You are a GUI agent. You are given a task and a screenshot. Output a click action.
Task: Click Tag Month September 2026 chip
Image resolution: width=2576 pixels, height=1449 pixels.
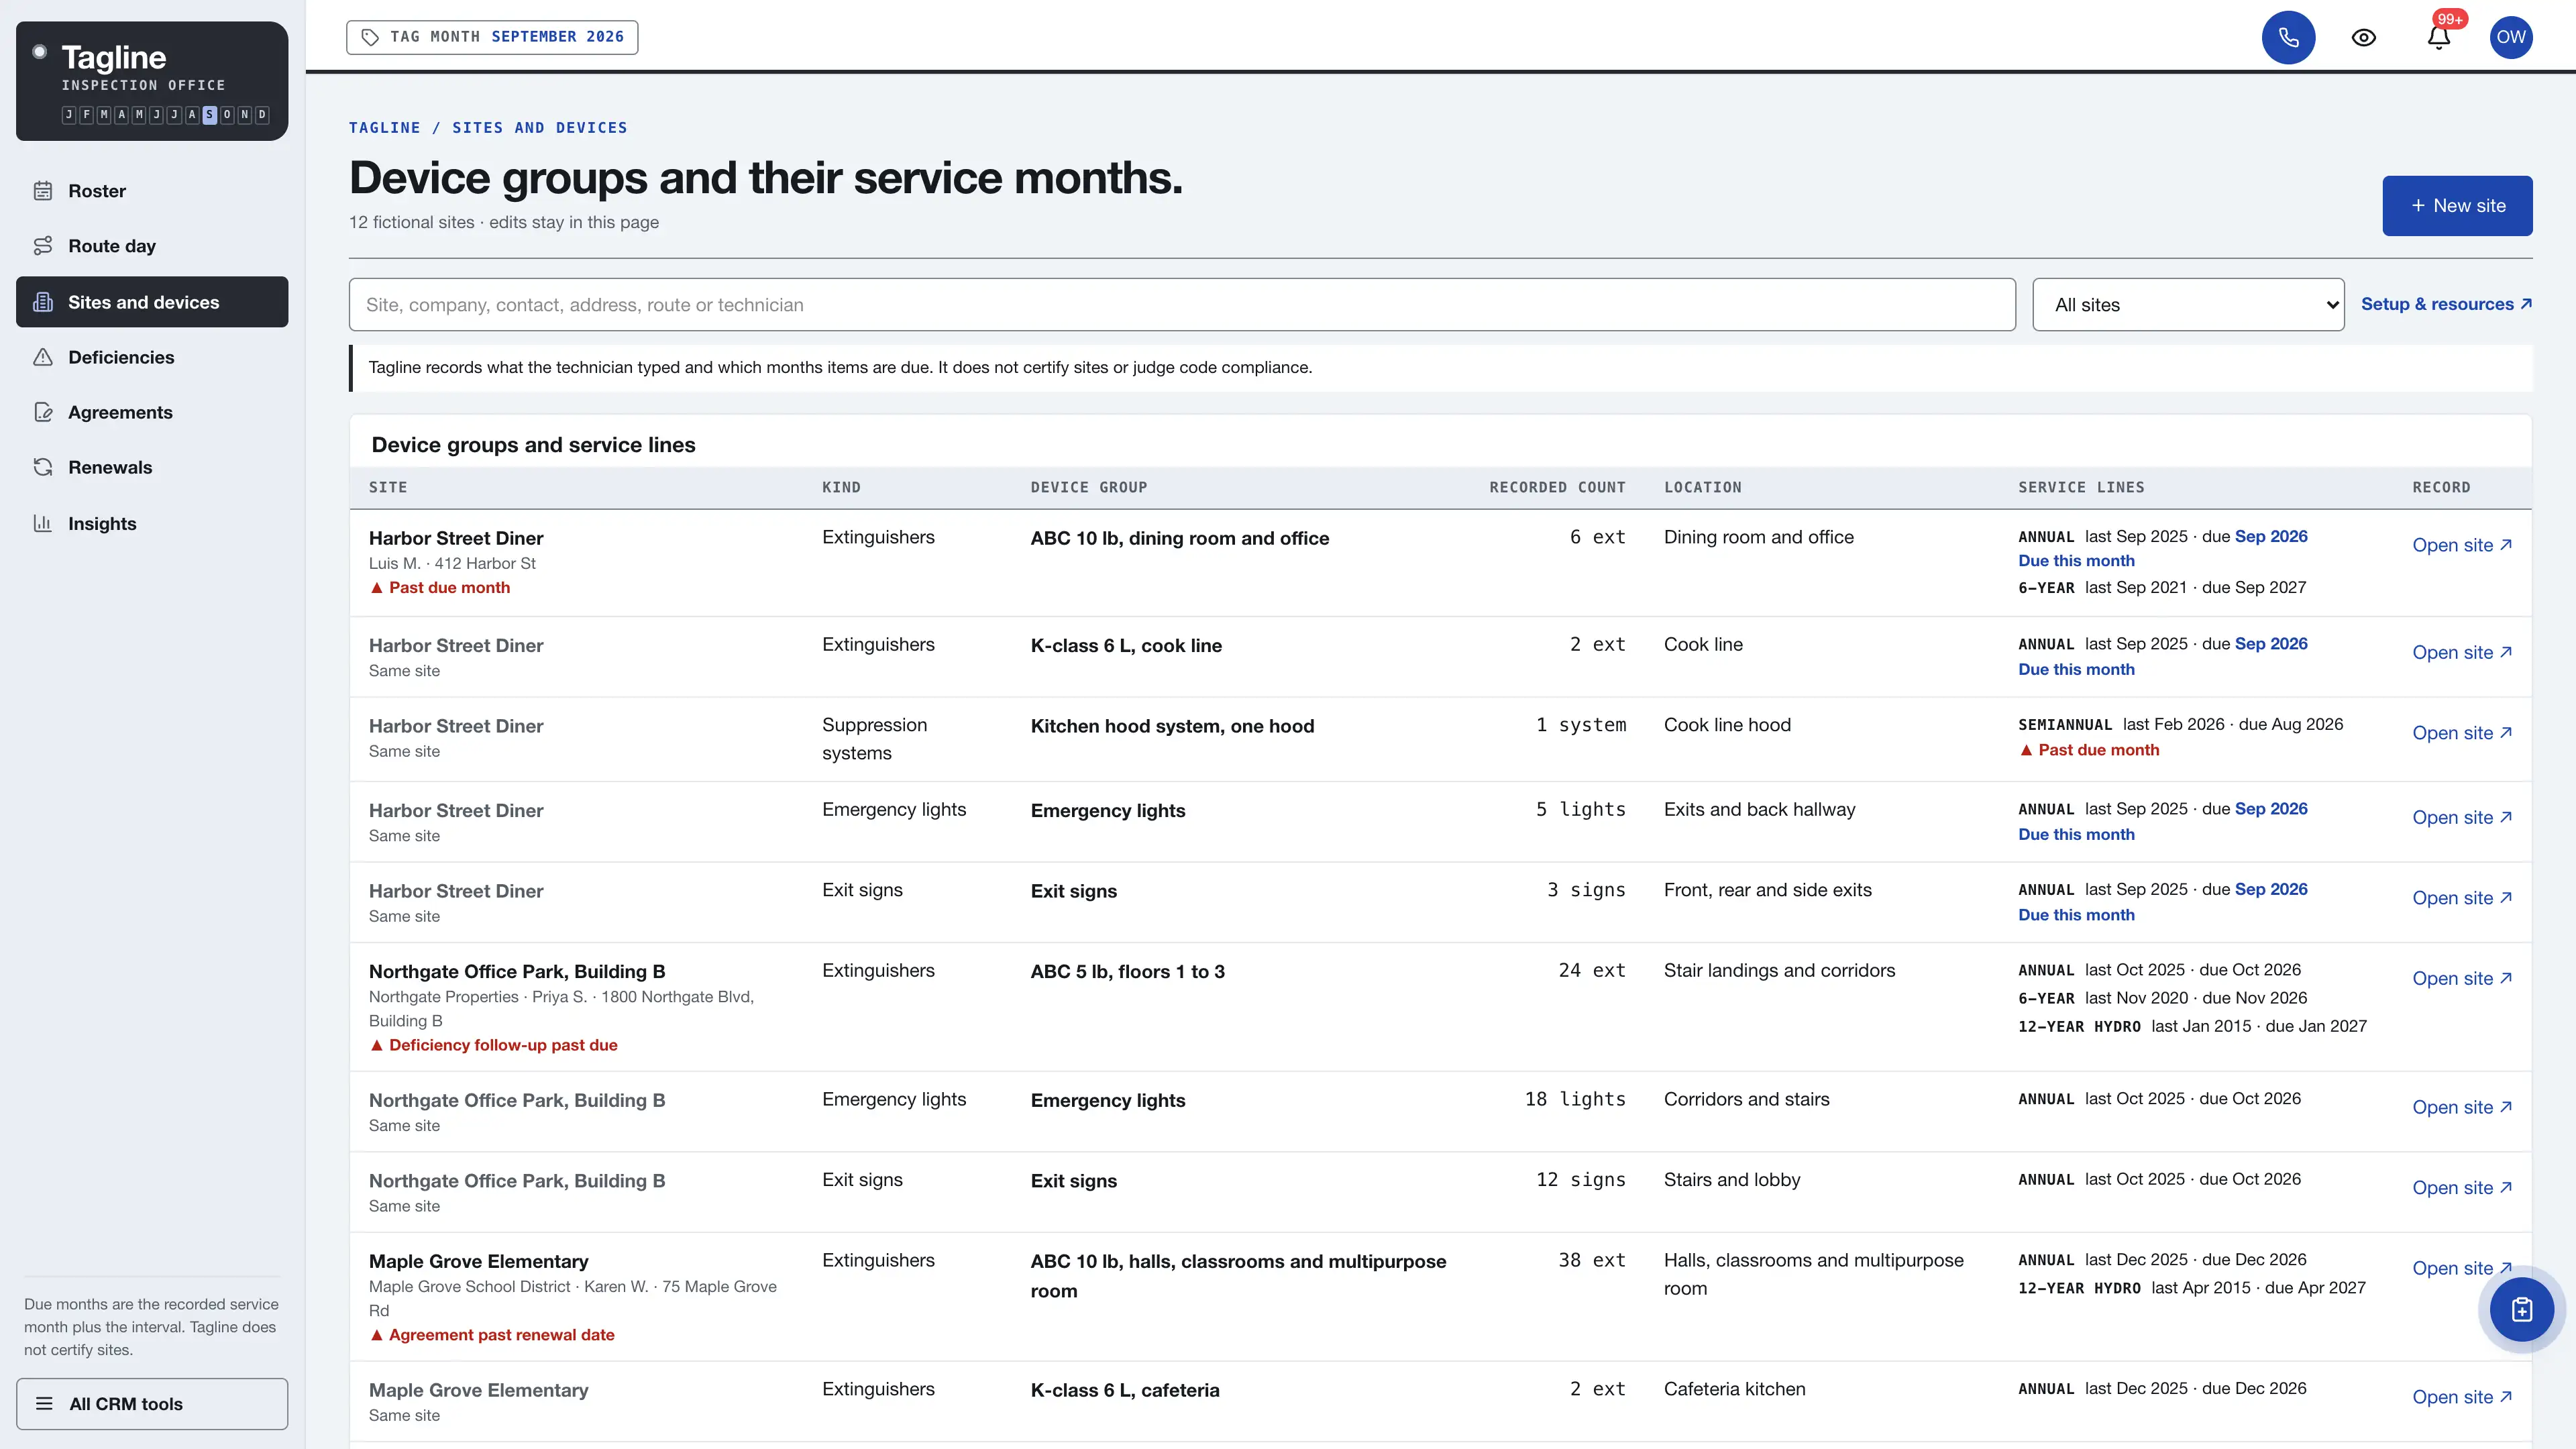tap(492, 37)
